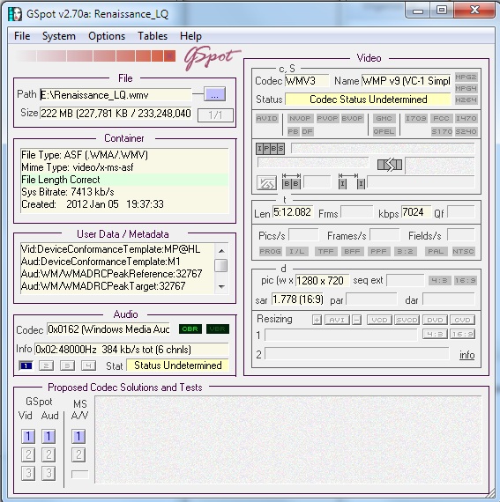Open the info link in Resizing

point(467,355)
